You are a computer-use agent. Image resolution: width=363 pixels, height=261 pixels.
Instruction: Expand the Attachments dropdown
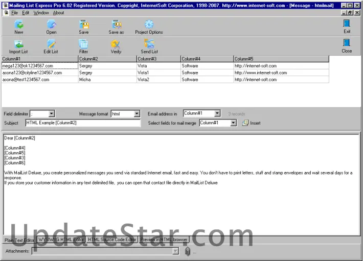(x=176, y=251)
